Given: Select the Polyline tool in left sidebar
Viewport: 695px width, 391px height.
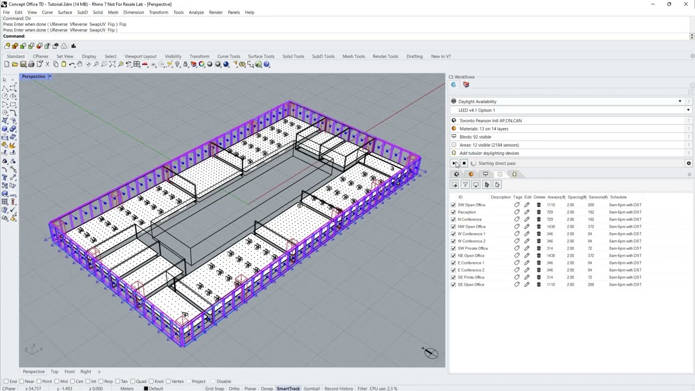Looking at the screenshot, I should (x=5, y=89).
